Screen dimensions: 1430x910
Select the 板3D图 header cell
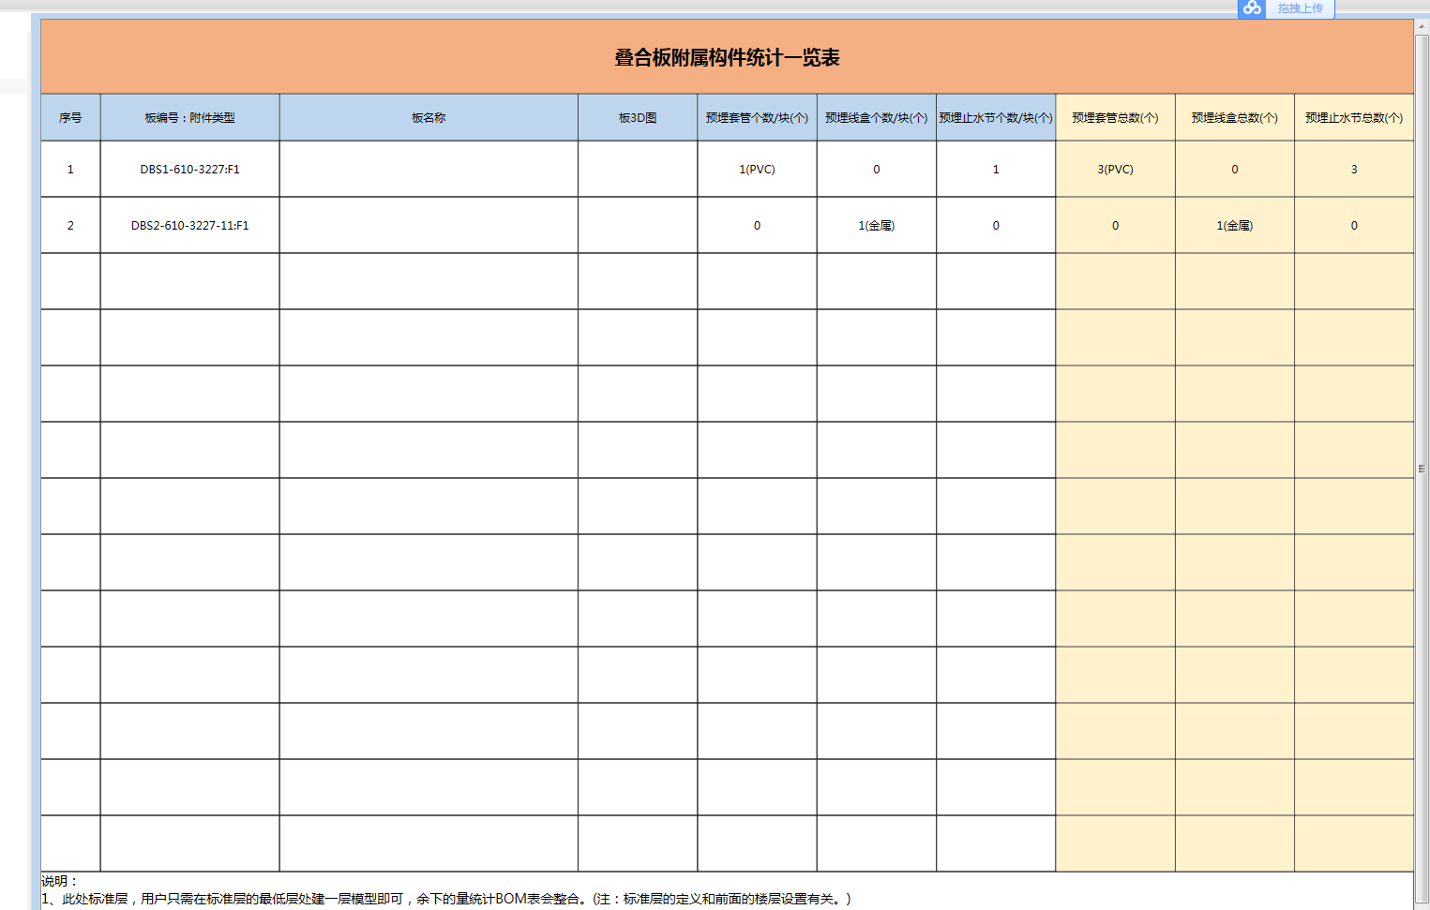coord(638,117)
